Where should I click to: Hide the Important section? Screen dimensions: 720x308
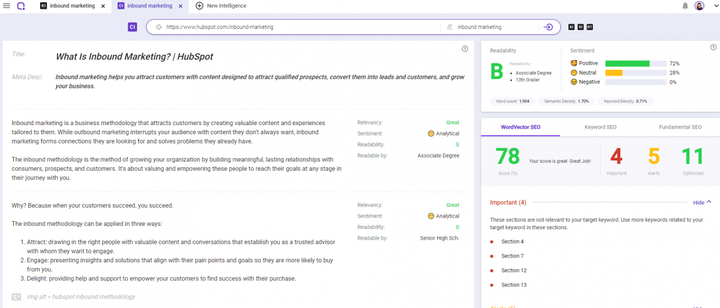pyautogui.click(x=702, y=203)
